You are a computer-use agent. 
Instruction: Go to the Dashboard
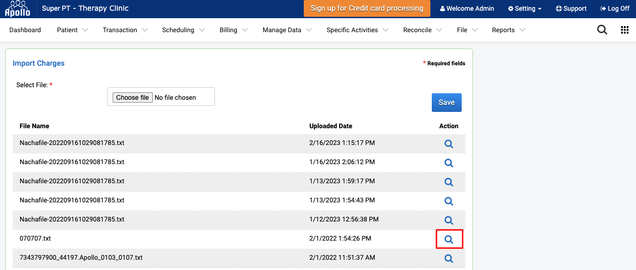point(25,30)
